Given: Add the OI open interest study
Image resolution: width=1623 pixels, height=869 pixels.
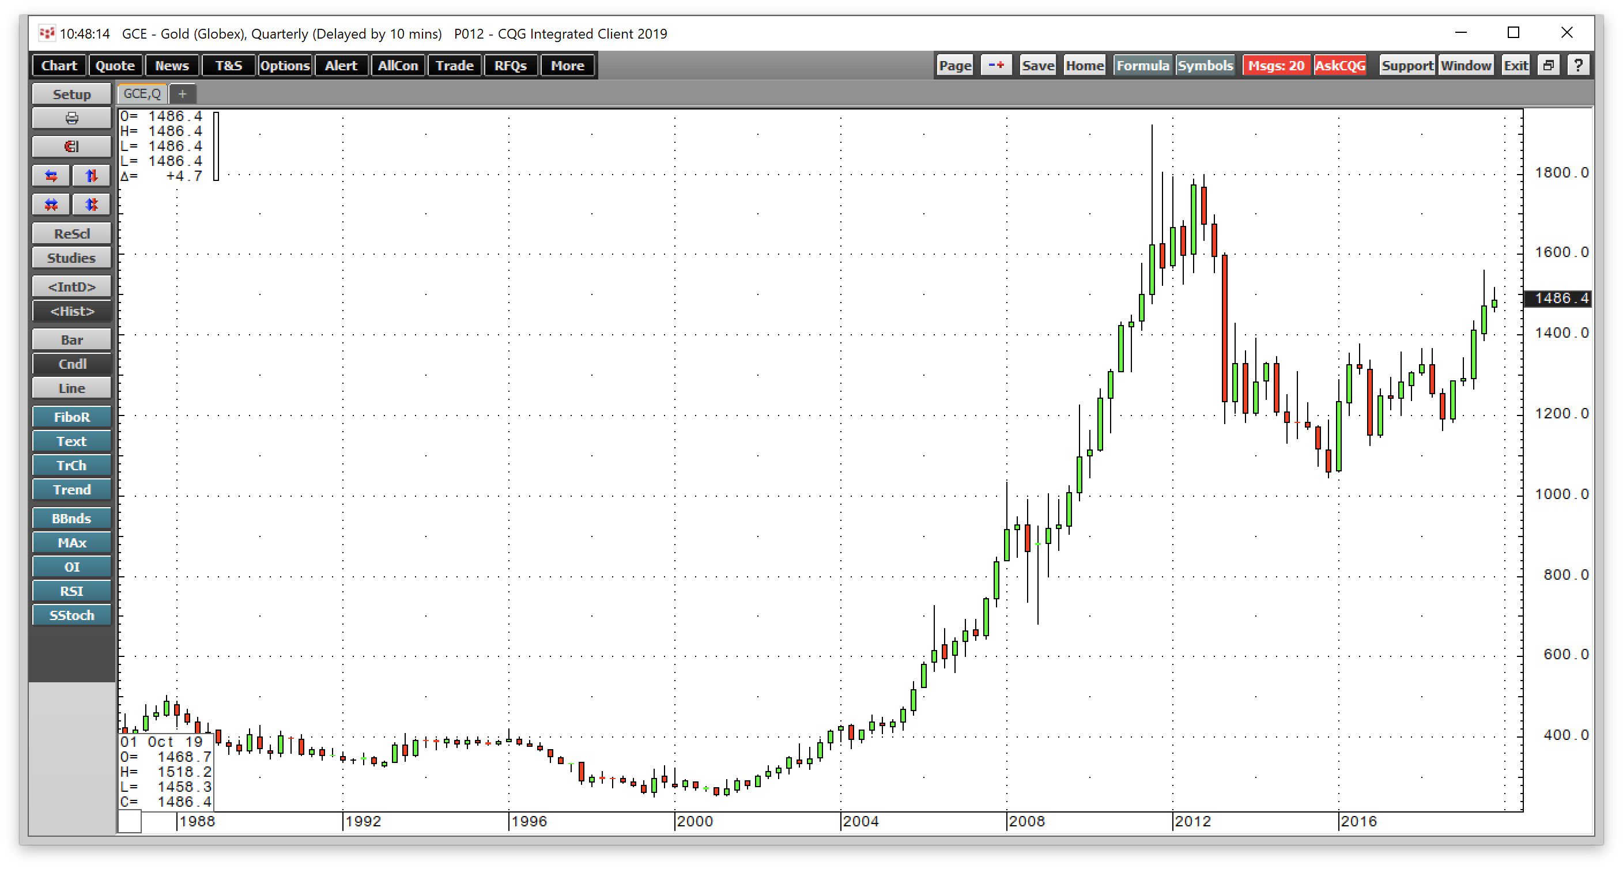Looking at the screenshot, I should tap(72, 566).
